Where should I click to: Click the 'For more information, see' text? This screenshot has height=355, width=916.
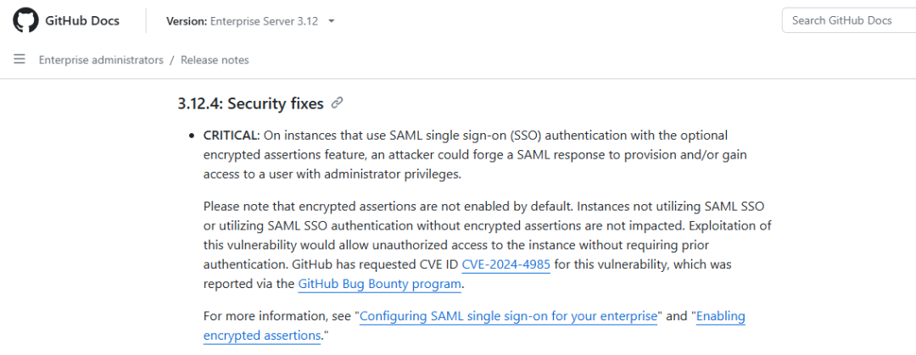pos(278,317)
